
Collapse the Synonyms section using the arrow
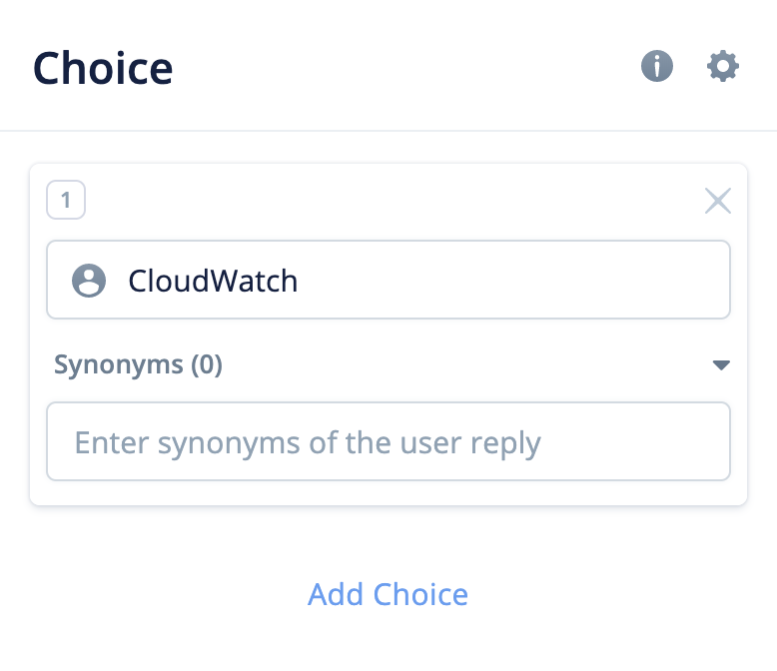coord(721,365)
